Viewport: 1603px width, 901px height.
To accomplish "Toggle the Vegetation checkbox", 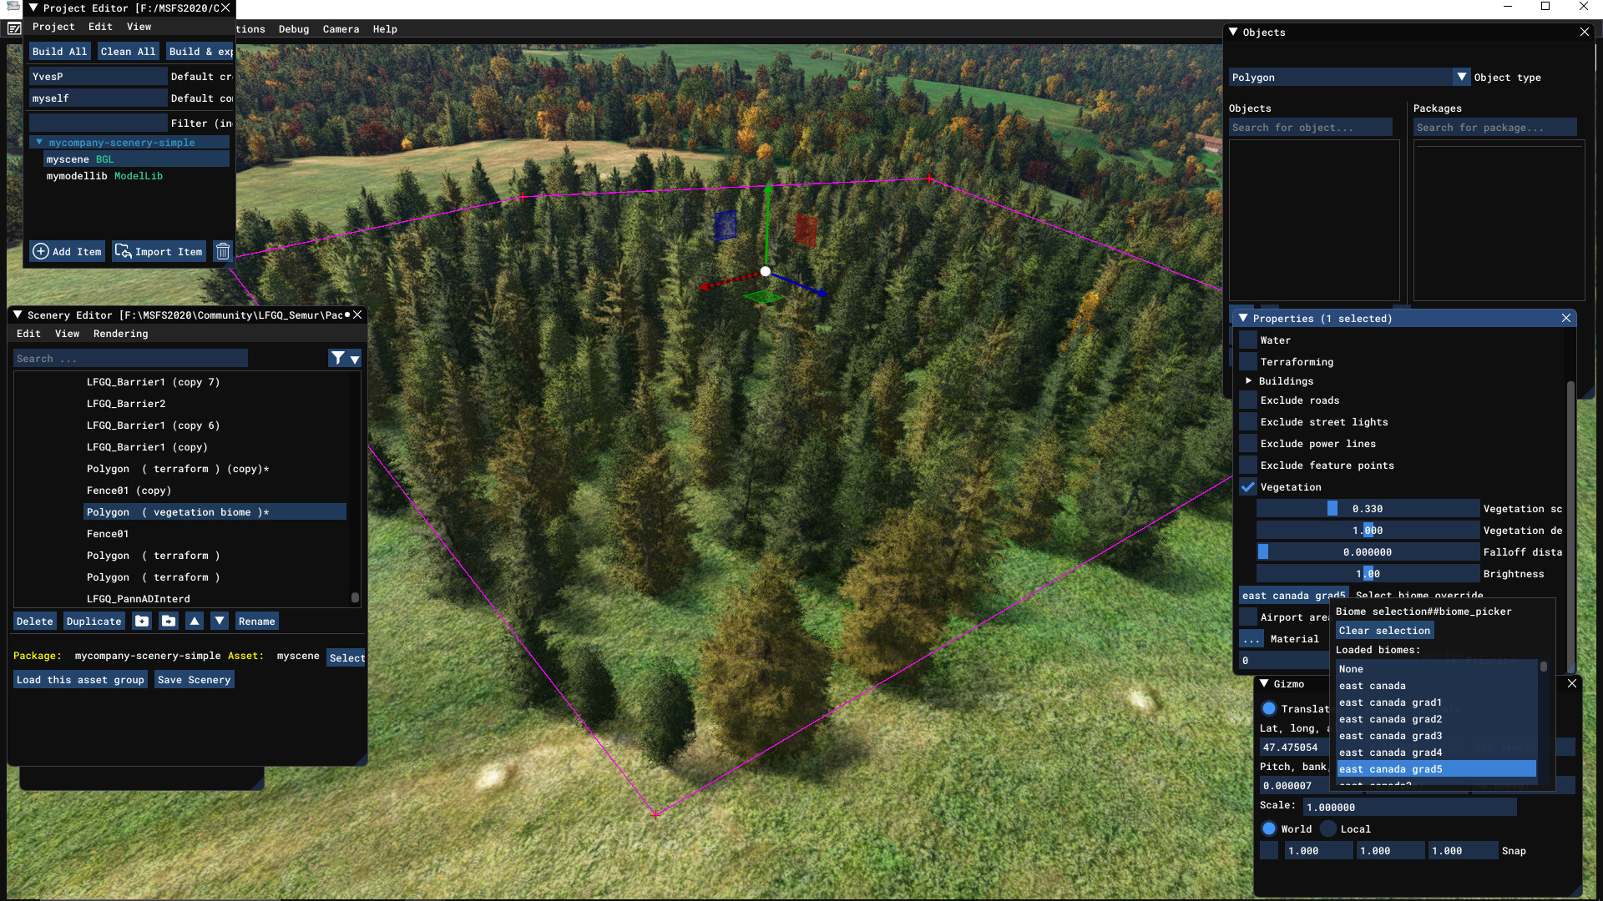I will tap(1248, 487).
